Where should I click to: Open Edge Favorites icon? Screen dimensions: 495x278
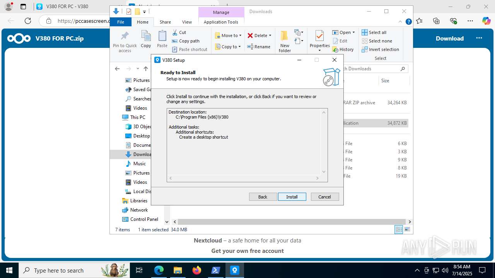(419, 21)
